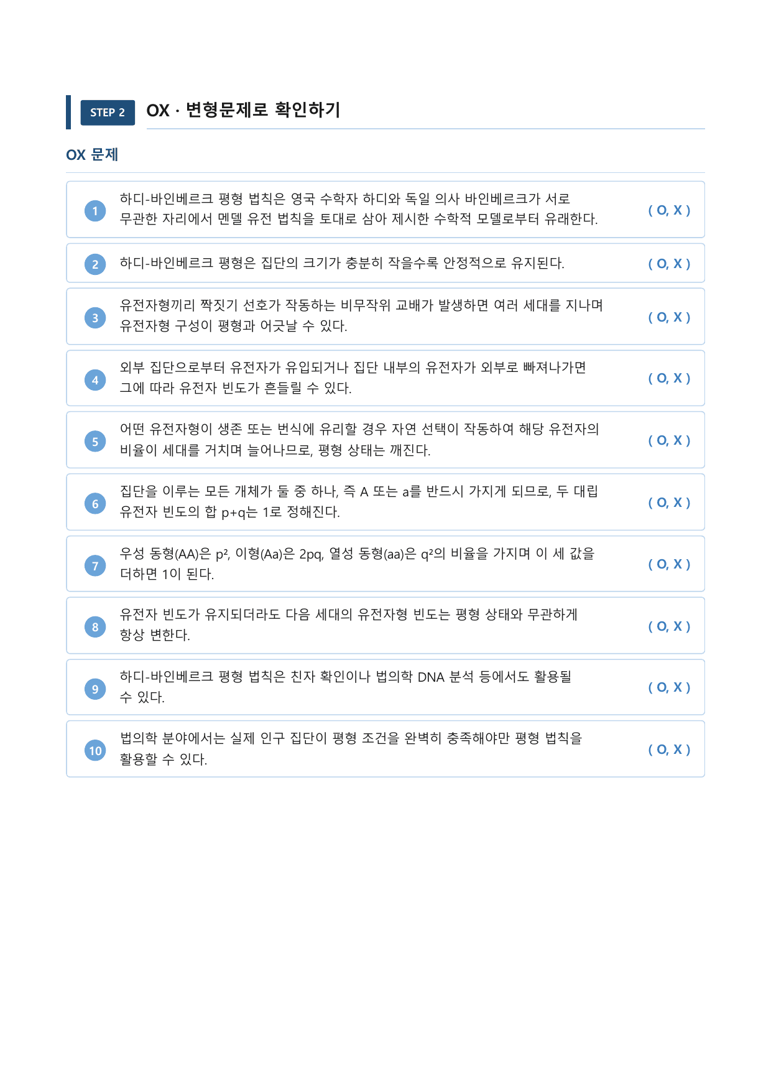Image resolution: width=771 pixels, height=1091 pixels.
Task: Click the STEP 2 badge
Action: (x=108, y=113)
